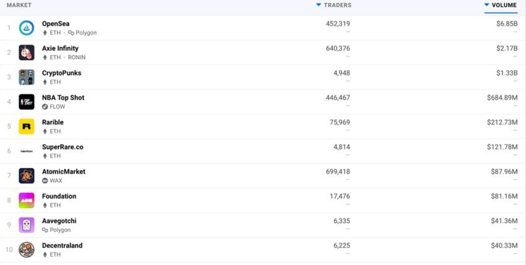526x265 pixels.
Task: Click the RONIN label under Axie Infinity
Action: pyautogui.click(x=77, y=57)
